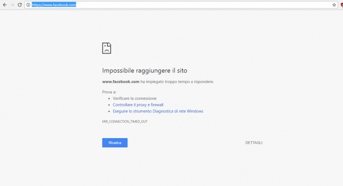Select the address bar URL field
Screen dimensions: 343x186
click(x=182, y=5)
